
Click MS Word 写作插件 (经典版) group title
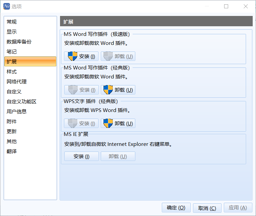pyautogui.click(x=96, y=68)
